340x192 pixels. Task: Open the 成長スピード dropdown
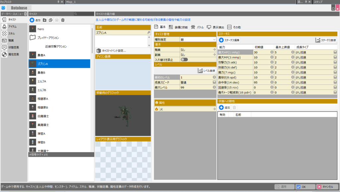[x=214, y=82]
